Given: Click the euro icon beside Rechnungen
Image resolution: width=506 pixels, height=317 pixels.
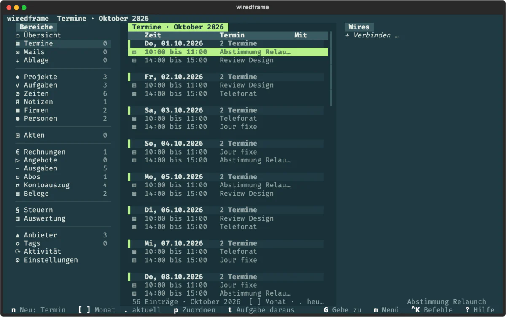Looking at the screenshot, I should [x=18, y=152].
